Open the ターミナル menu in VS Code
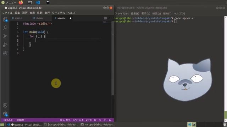Screen dimensions: 227x127 click(59, 13)
